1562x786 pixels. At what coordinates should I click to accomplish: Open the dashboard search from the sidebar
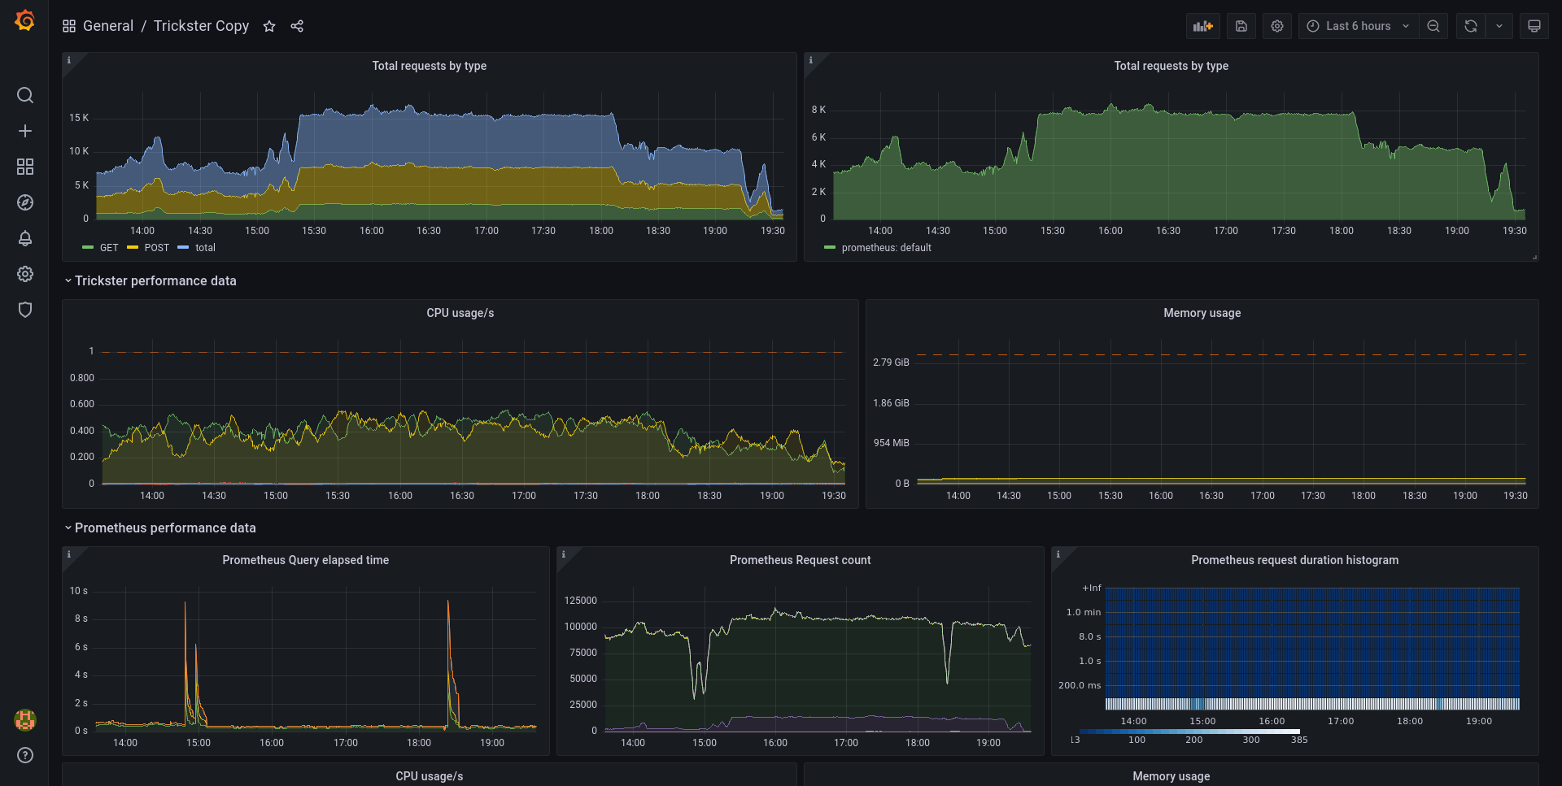(25, 95)
